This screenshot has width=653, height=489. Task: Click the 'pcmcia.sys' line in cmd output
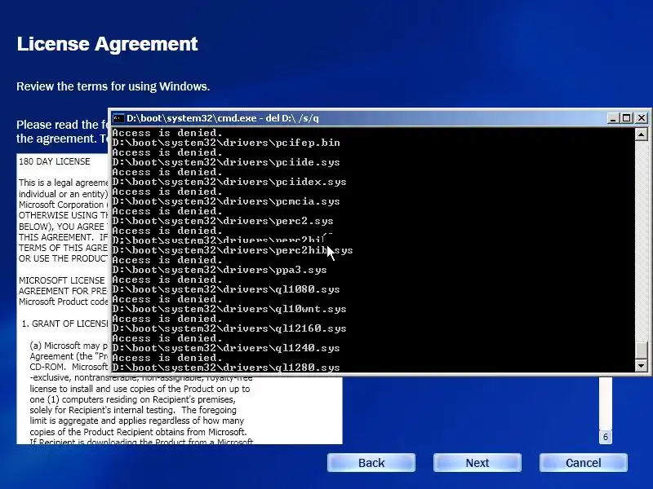(x=226, y=201)
